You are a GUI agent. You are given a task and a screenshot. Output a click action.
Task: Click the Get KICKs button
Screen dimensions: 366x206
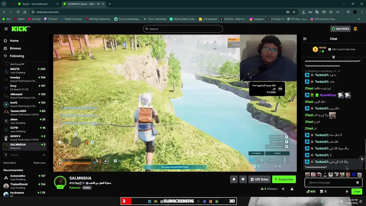click(340, 29)
